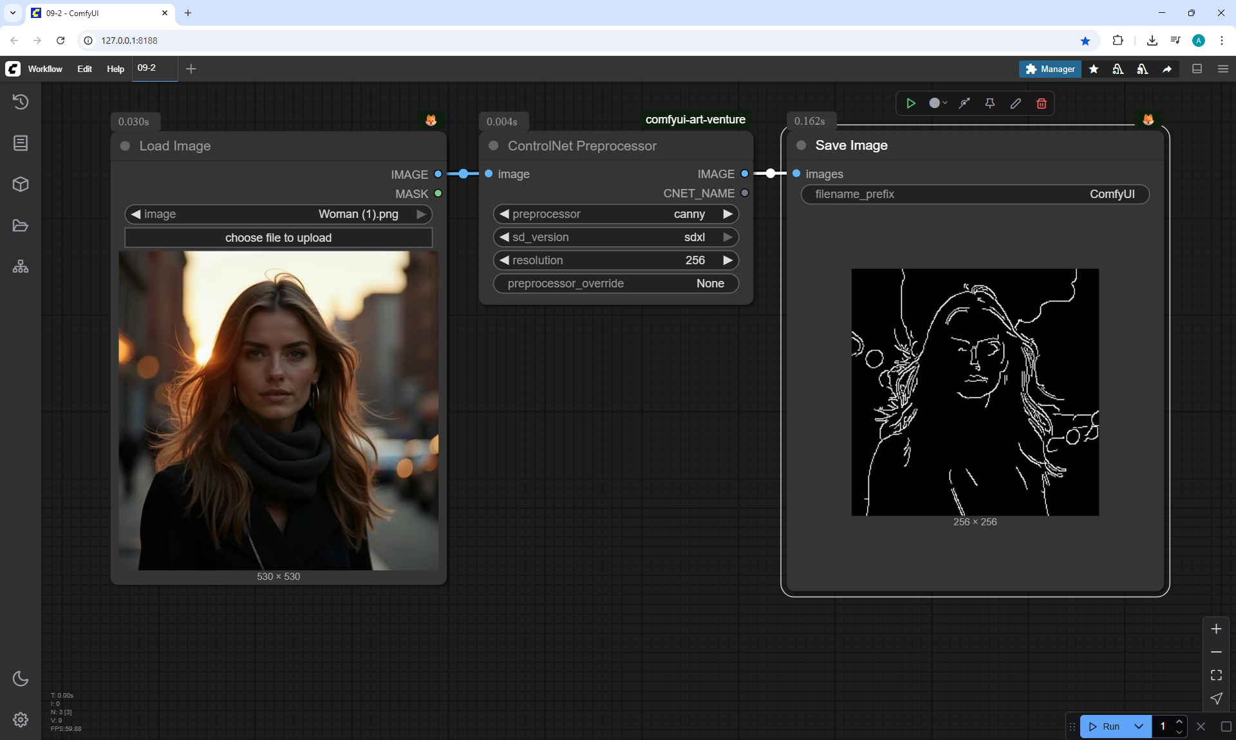This screenshot has width=1236, height=740.
Task: Open the node library sidebar icon
Action: [x=21, y=143]
